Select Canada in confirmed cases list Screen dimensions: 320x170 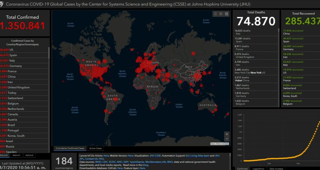pyautogui.click(x=24, y=114)
